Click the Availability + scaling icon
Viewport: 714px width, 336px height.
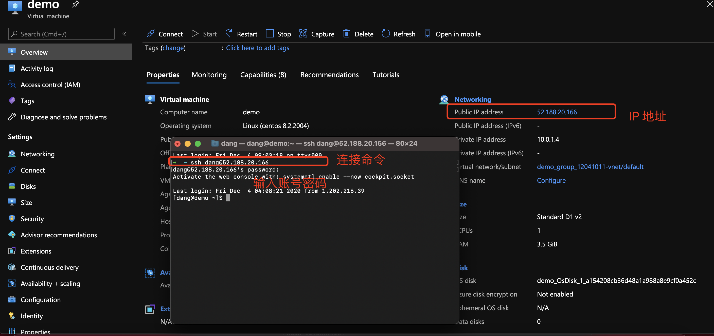12,283
